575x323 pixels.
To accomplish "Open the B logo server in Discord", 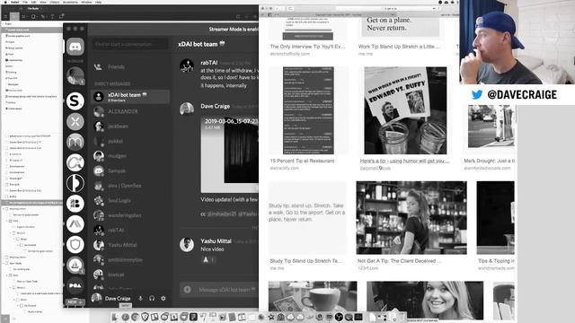I will (x=75, y=204).
